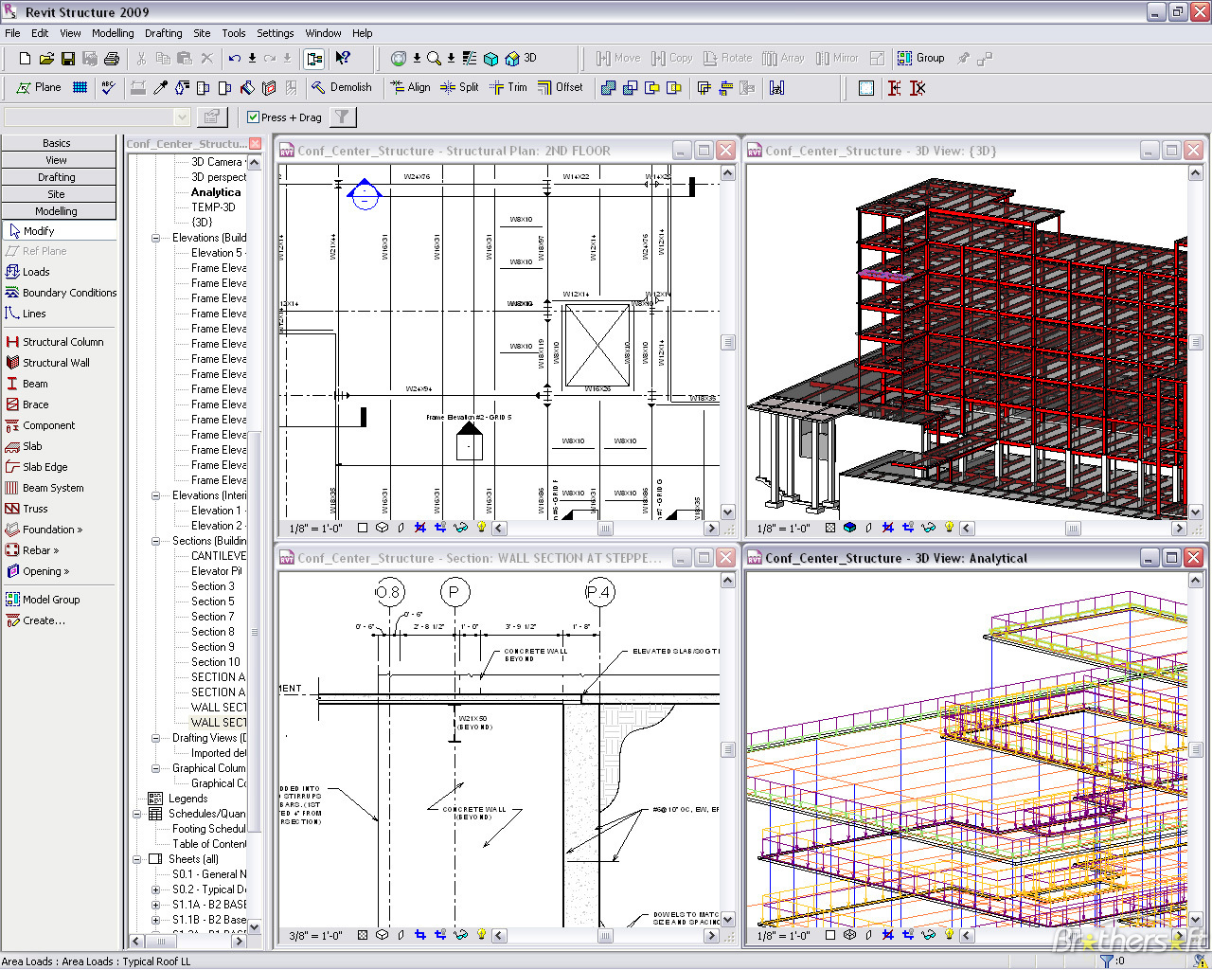Open the default 3D view button

[x=522, y=59]
